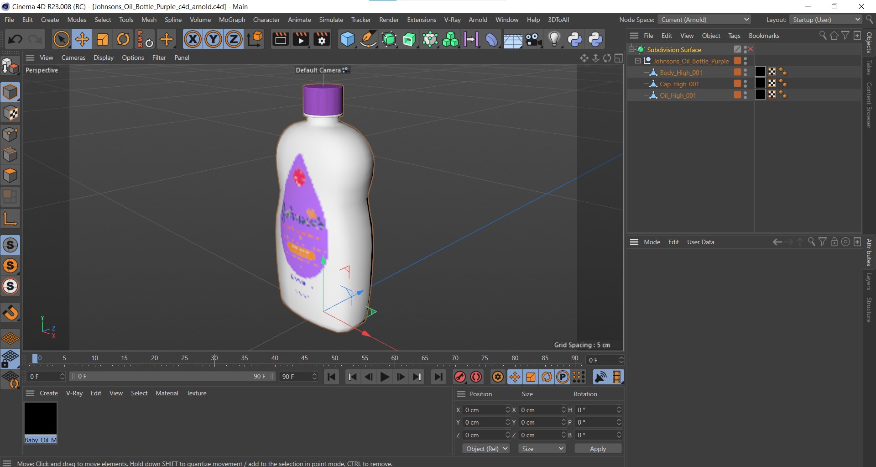Click Record Active Objects button

click(460, 377)
